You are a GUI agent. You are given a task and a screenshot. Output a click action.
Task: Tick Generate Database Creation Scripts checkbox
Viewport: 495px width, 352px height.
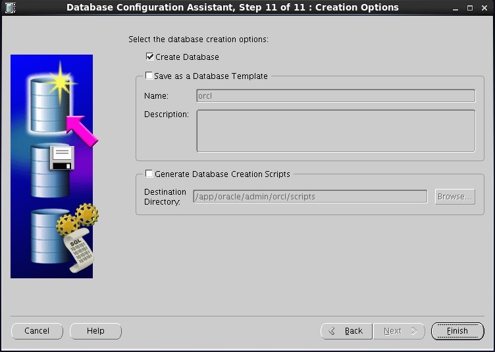(x=149, y=174)
